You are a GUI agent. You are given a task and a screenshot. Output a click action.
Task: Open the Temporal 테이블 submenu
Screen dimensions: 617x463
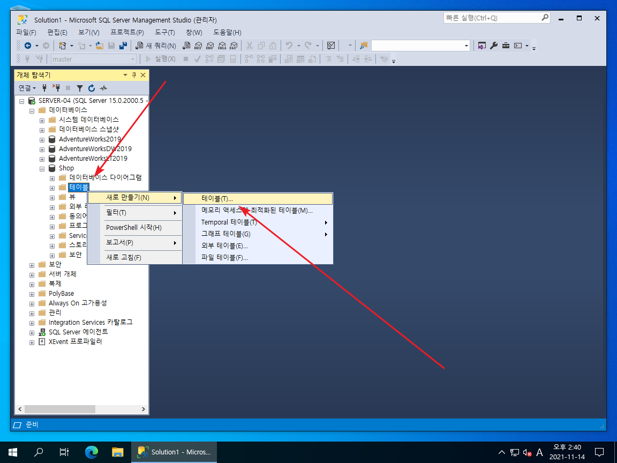point(258,222)
